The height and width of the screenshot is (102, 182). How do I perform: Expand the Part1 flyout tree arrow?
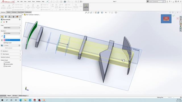[x=22, y=15]
